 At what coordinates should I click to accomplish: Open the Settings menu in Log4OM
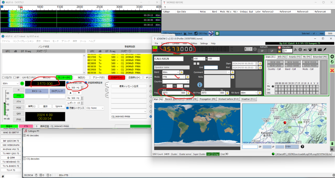pos(204,43)
